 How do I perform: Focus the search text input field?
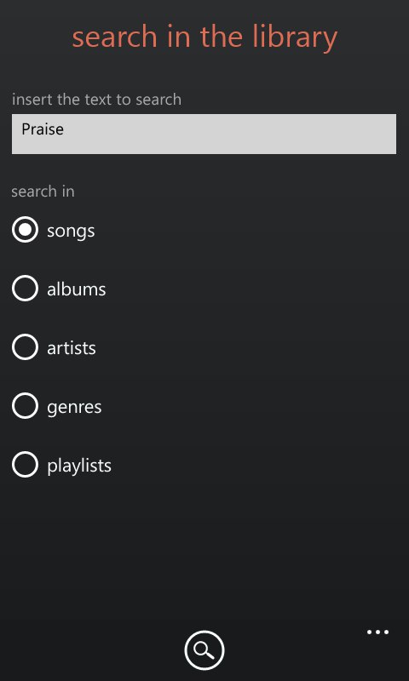(x=204, y=134)
